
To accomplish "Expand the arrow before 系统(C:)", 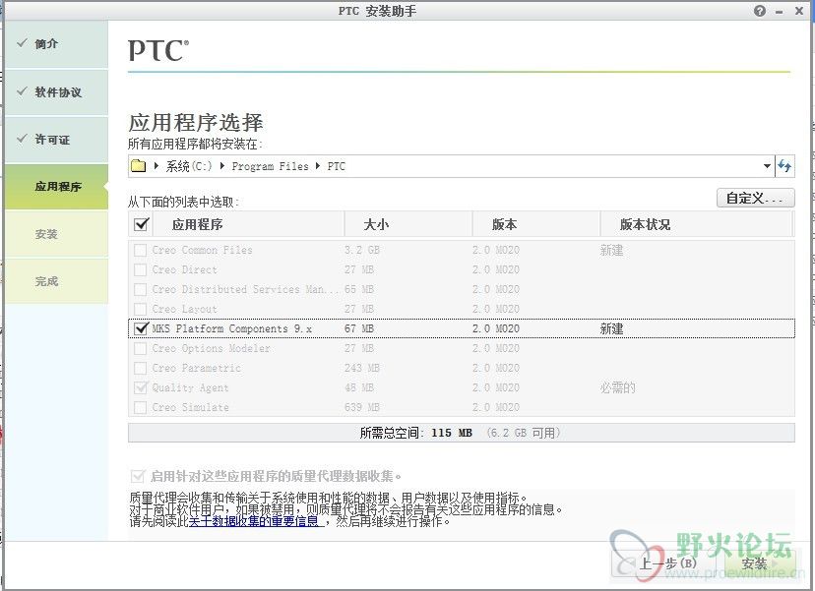I will [157, 166].
